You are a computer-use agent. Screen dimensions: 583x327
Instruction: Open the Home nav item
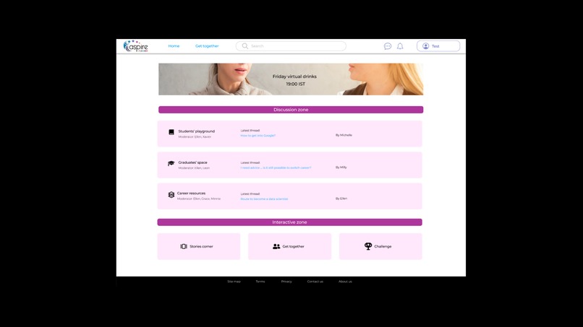point(174,46)
